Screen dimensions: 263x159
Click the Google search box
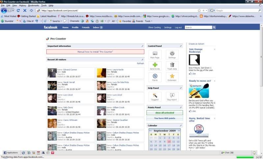(236, 11)
